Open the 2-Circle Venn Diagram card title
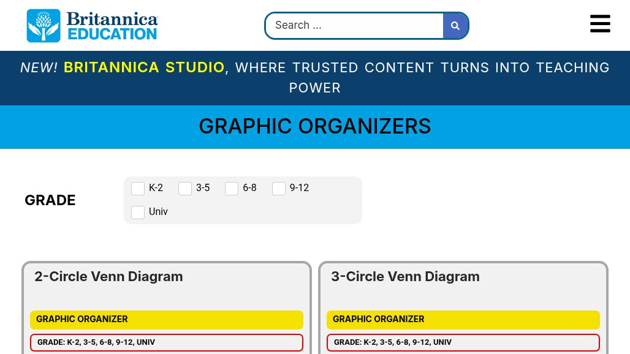 click(108, 277)
